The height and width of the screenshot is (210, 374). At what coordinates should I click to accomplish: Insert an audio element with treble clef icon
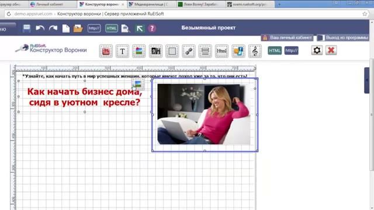pos(255,51)
